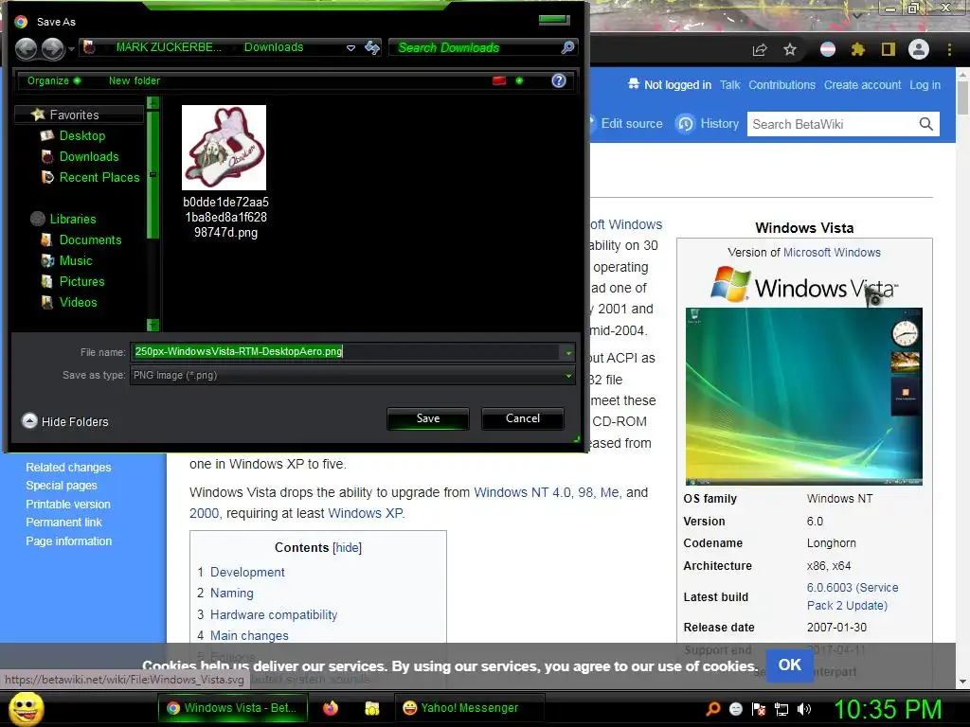Open Development contents entry
This screenshot has height=727, width=970.
[247, 572]
